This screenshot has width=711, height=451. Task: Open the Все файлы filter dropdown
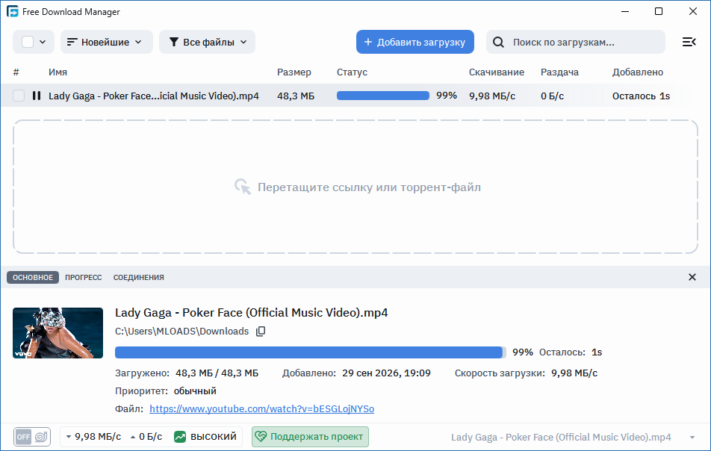pyautogui.click(x=207, y=42)
